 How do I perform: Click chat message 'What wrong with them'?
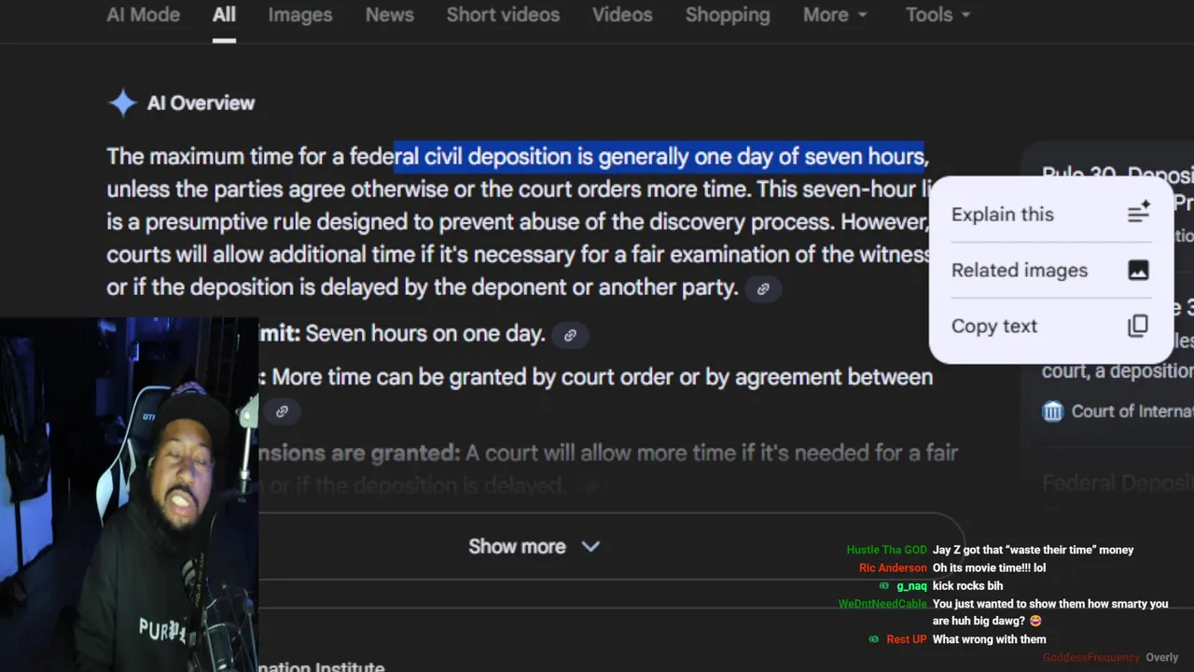(990, 639)
